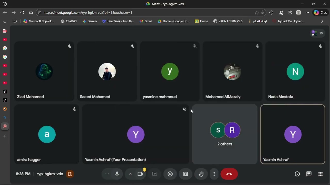Viewport: 330px width, 185px height.
Task: Open the DeepSeek bookmark
Action: tap(118, 21)
